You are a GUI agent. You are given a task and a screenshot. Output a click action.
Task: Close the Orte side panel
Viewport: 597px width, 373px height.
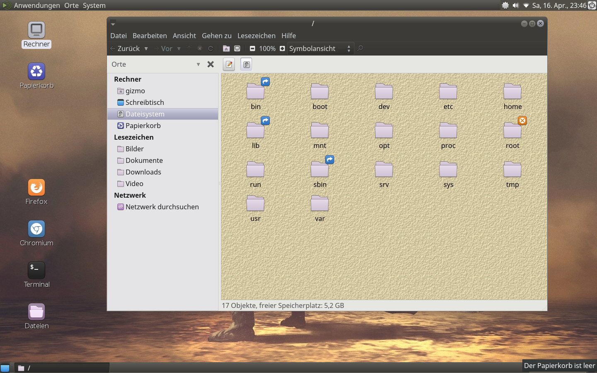coord(211,64)
